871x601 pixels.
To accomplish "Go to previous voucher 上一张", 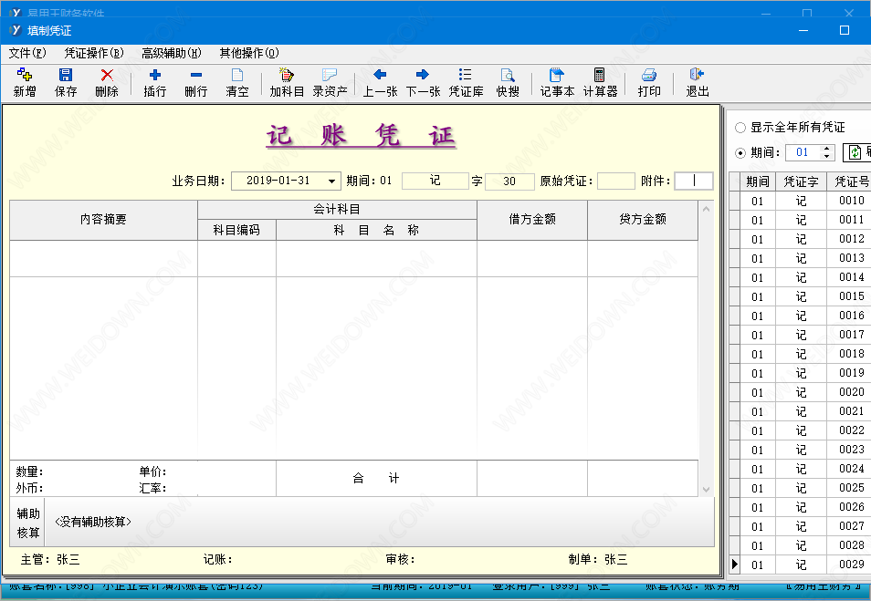I will (380, 82).
